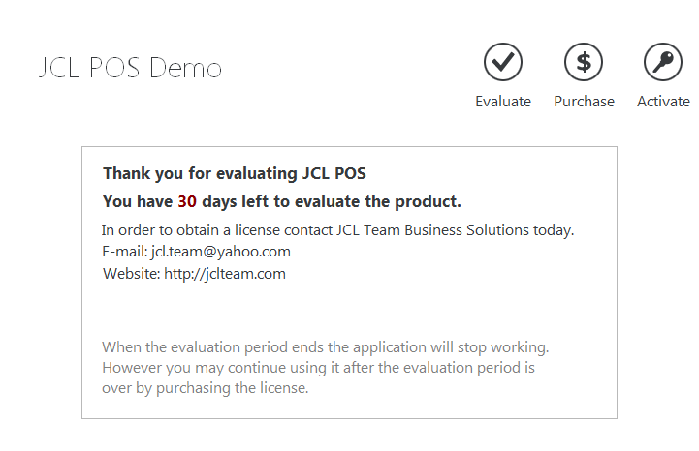
Task: Click 'JCL Team Business Solutions' company name
Action: pyautogui.click(x=433, y=230)
